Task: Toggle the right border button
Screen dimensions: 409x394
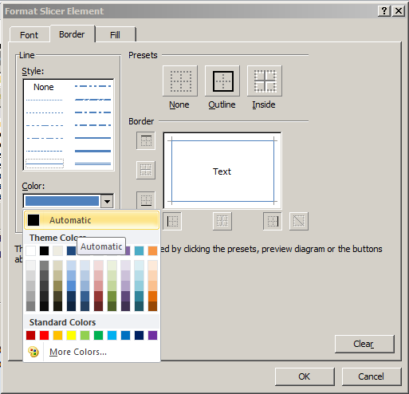Action: [273, 221]
